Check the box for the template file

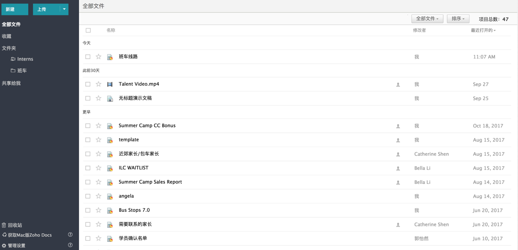pos(88,140)
